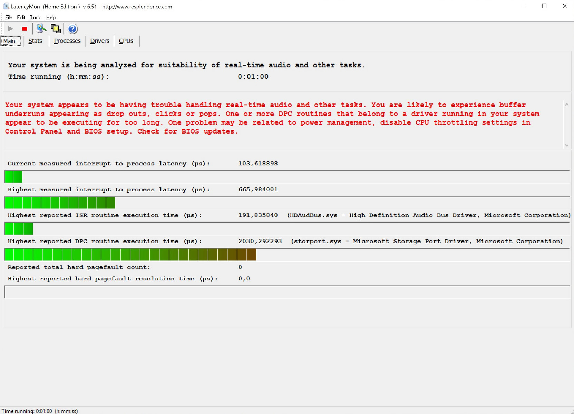The width and height of the screenshot is (574, 414).
Task: Open the Edit menu
Action: (21, 17)
